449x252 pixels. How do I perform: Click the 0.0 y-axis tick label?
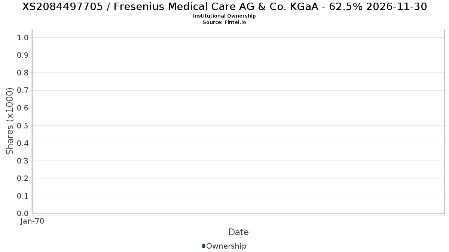click(23, 214)
